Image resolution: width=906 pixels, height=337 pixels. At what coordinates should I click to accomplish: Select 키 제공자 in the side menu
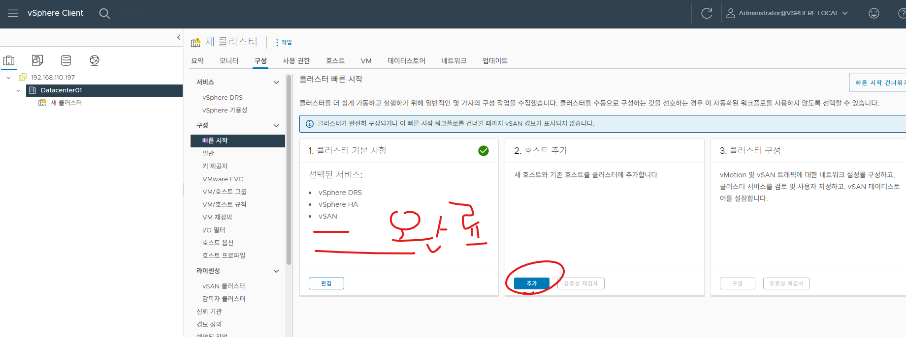215,167
